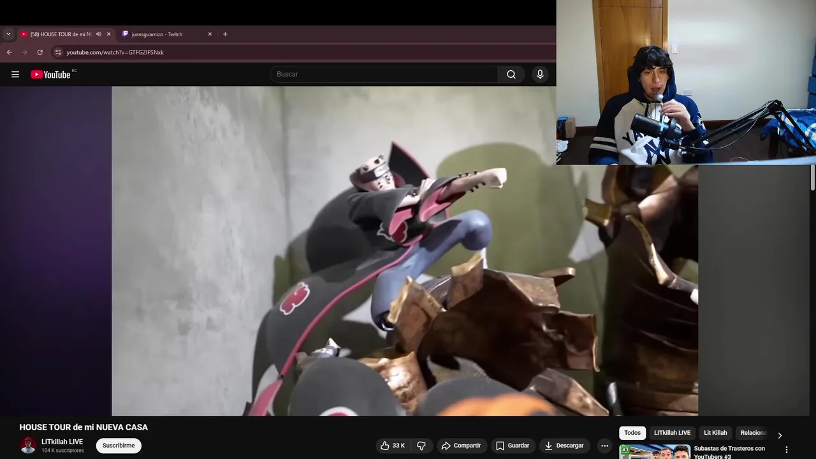816x459 pixels.
Task: Close the Twitch tab
Action: [x=210, y=34]
